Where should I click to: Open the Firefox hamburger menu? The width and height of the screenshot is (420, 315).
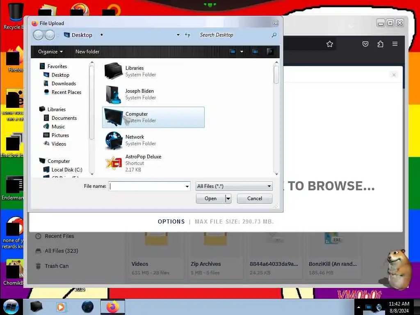(395, 43)
